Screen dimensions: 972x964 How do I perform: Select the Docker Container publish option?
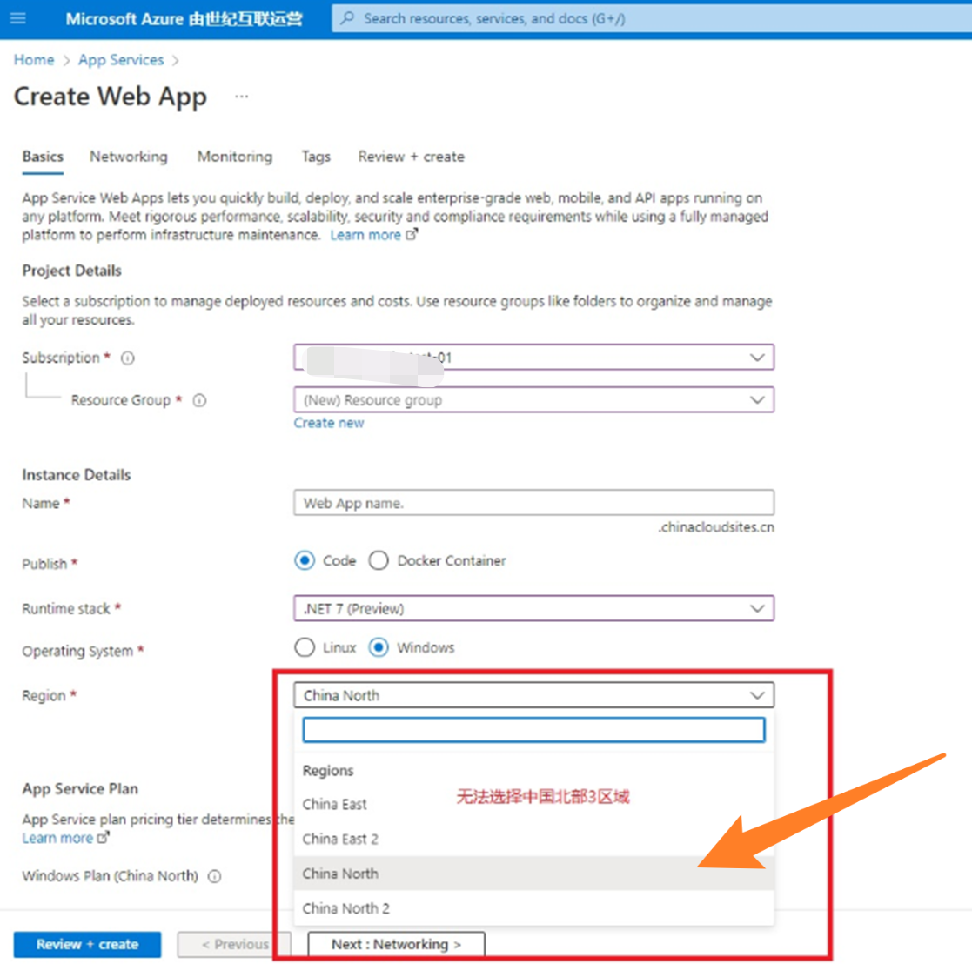coord(379,561)
